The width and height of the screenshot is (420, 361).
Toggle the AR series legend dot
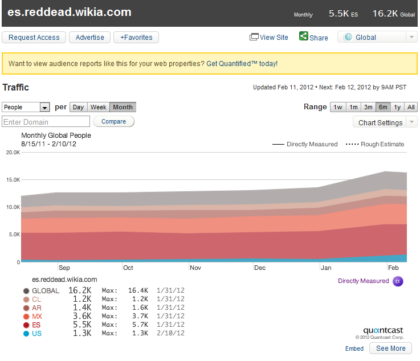click(26, 308)
